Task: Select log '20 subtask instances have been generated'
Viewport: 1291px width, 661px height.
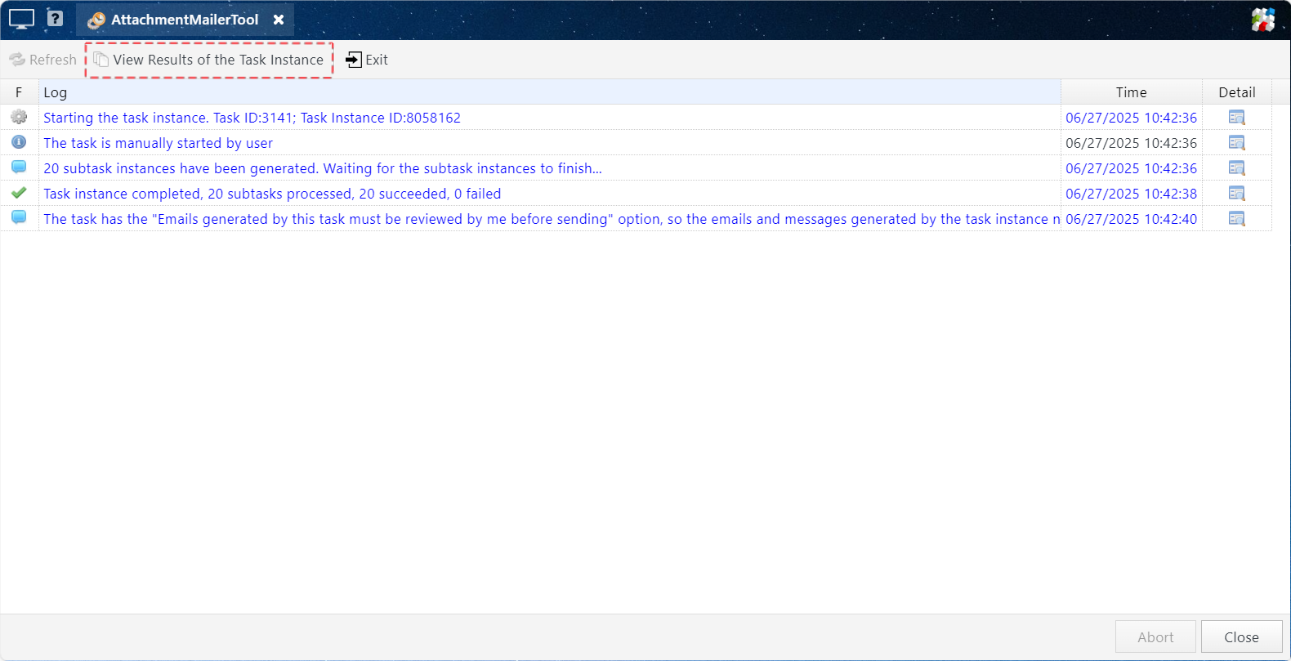Action: 323,168
